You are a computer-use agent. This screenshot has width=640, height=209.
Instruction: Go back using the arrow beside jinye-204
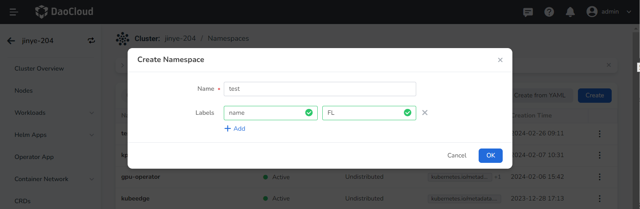11,41
